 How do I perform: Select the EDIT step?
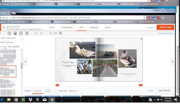[x=81, y=28]
